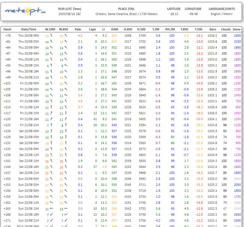Click the W.850 wind arrow in row +93
The image size is (244, 227).
66,65
